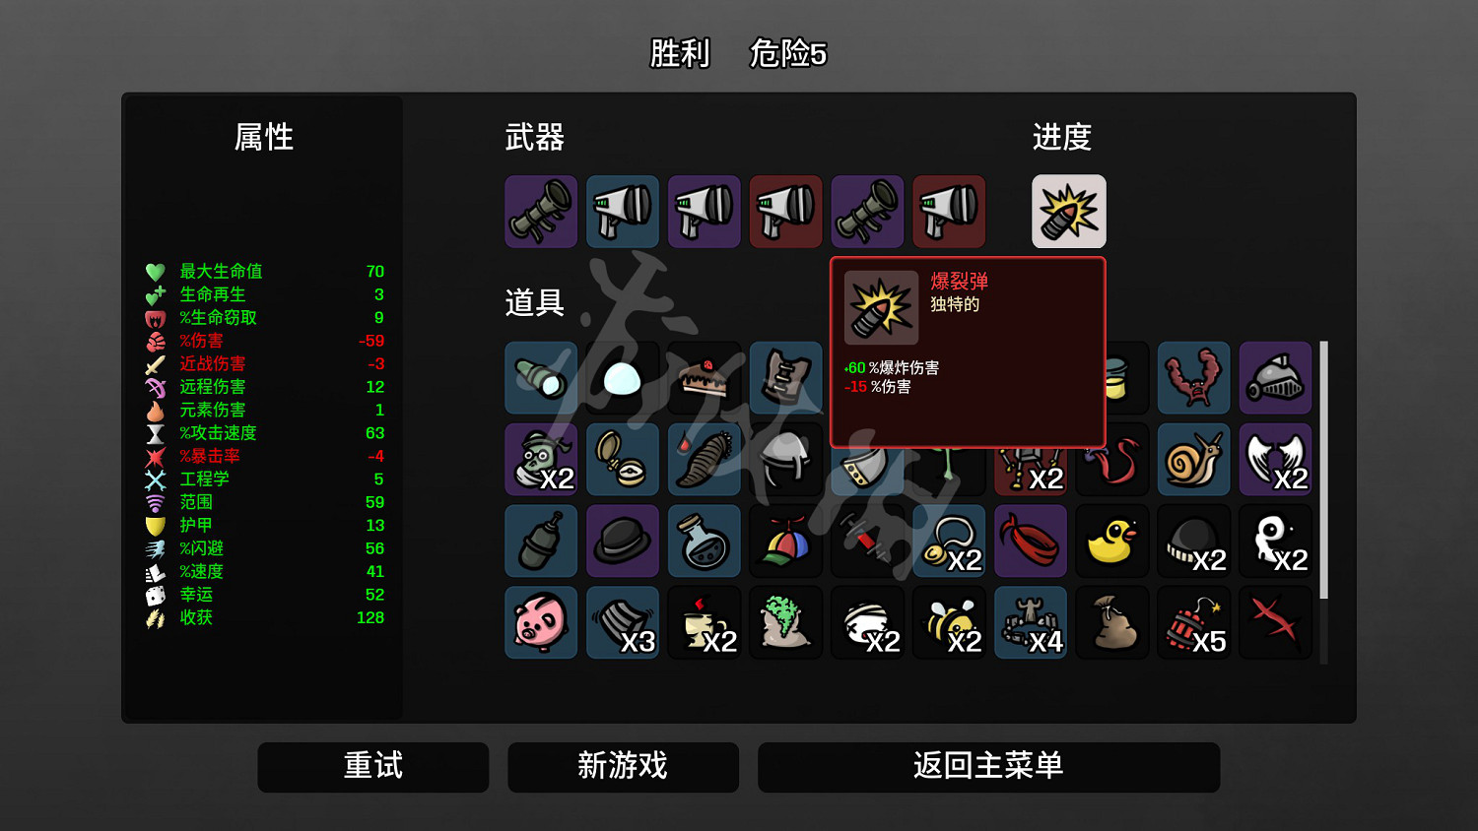
Task: Click the snail item icon
Action: point(1194,459)
